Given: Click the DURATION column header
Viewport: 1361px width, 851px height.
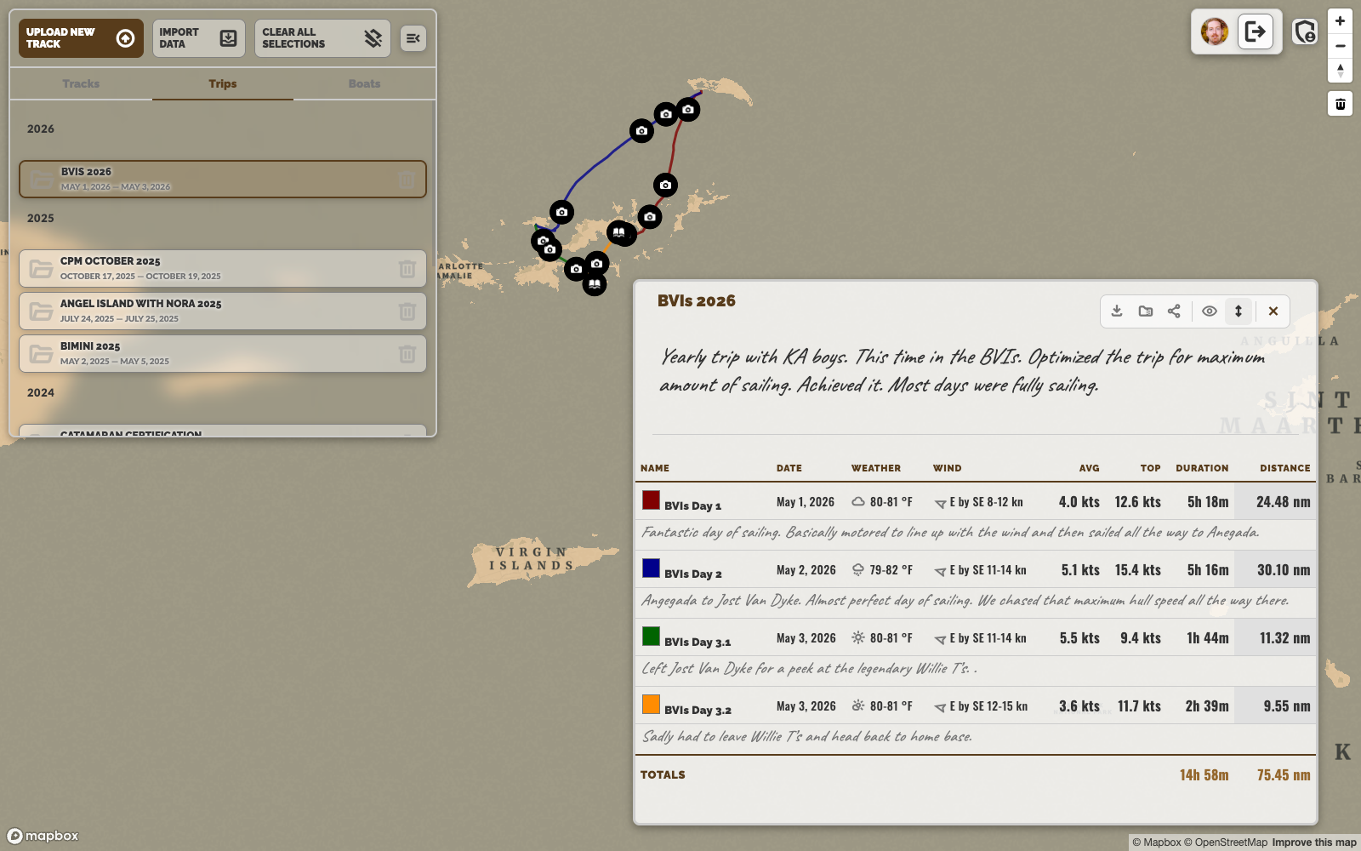Looking at the screenshot, I should coord(1202,468).
